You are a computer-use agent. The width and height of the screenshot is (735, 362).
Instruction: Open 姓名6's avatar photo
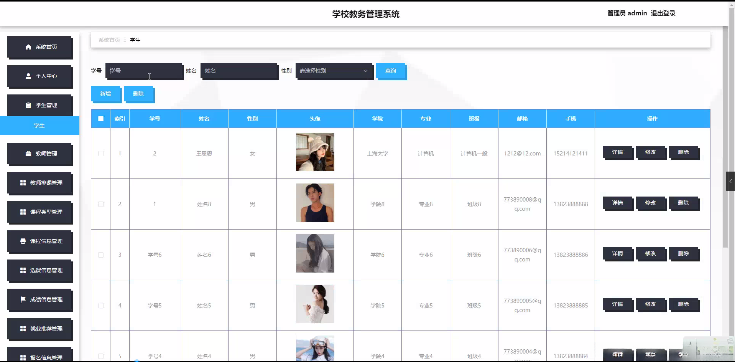315,253
